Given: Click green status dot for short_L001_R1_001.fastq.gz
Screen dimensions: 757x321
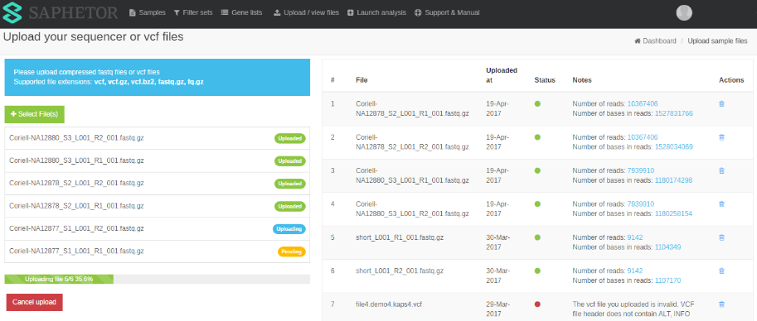Looking at the screenshot, I should click(537, 237).
